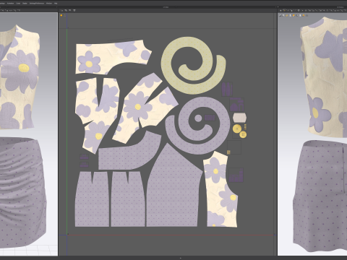The image size is (347, 260).
Task: Select the small purple circle inside the purple spiral
Action: pyautogui.click(x=198, y=118)
